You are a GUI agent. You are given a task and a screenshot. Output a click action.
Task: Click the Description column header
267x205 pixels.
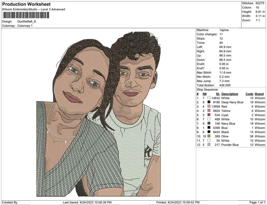point(230,94)
